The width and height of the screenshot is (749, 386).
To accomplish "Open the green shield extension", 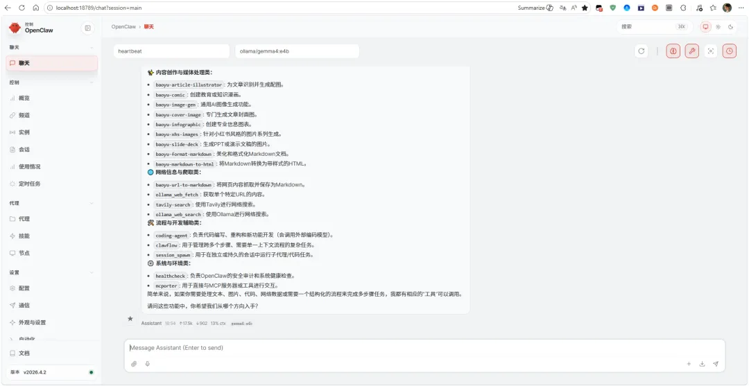I will (613, 8).
